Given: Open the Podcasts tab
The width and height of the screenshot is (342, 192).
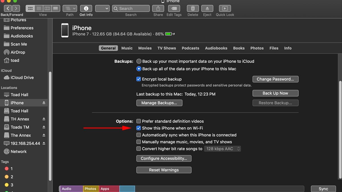Looking at the screenshot, I should click(x=190, y=48).
